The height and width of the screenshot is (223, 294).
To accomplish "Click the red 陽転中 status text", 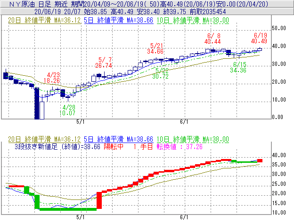I will (x=114, y=147).
